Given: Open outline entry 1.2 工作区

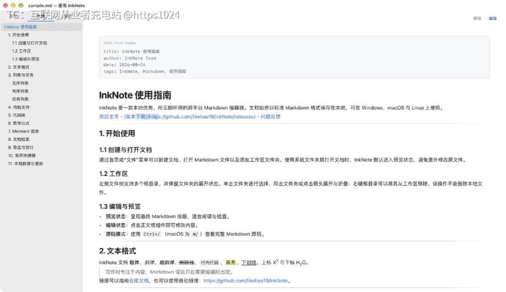Looking at the screenshot, I should click(x=22, y=51).
